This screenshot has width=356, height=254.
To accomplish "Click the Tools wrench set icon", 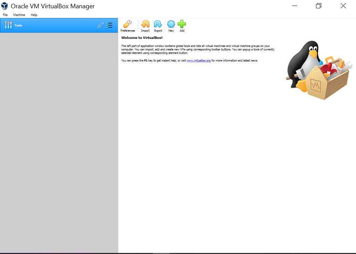I will pos(8,25).
